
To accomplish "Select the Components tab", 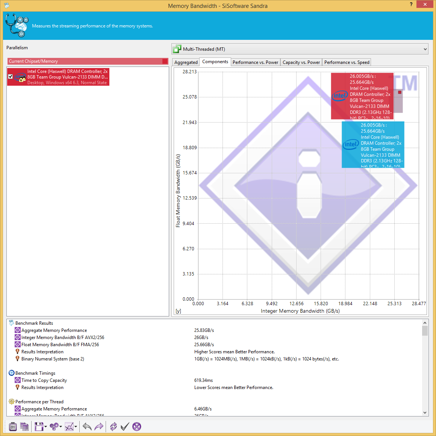I will pyautogui.click(x=215, y=62).
